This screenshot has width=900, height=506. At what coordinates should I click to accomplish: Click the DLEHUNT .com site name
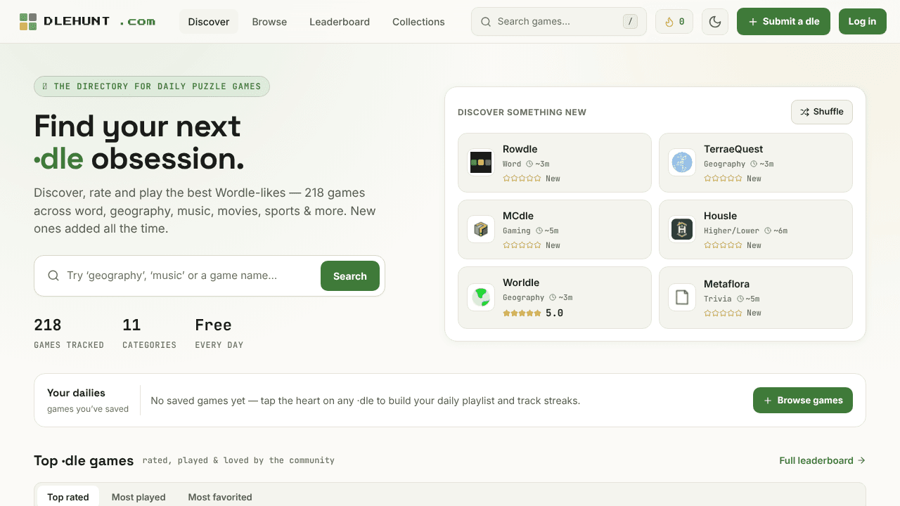coord(99,22)
